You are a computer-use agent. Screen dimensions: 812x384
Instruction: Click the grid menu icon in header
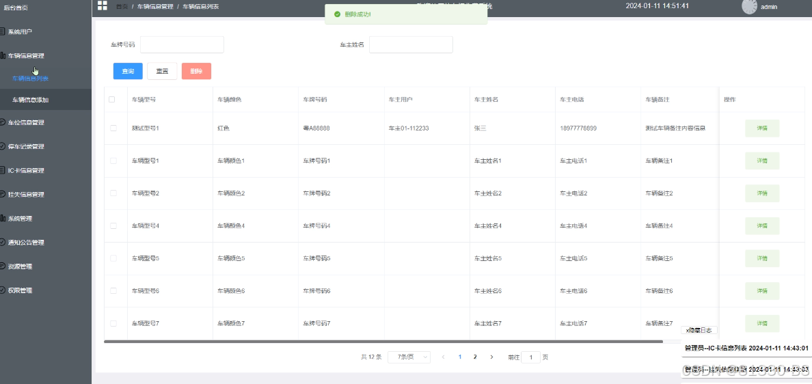pos(103,5)
